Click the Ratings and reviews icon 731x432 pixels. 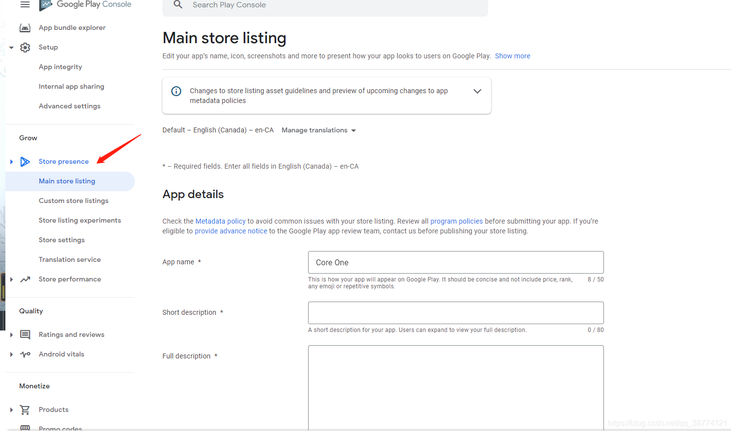pos(25,334)
